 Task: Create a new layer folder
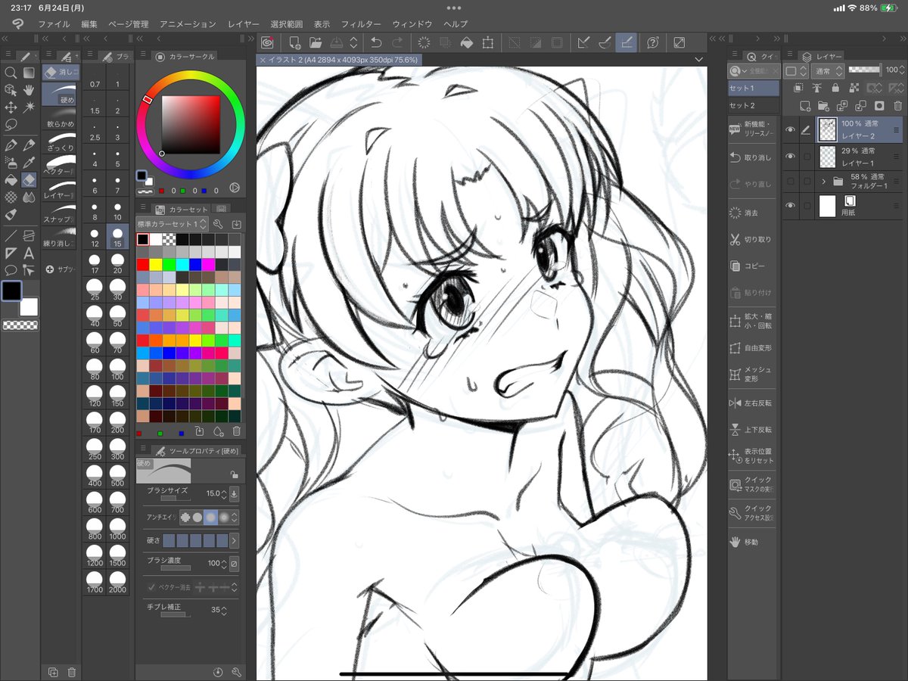(x=823, y=106)
